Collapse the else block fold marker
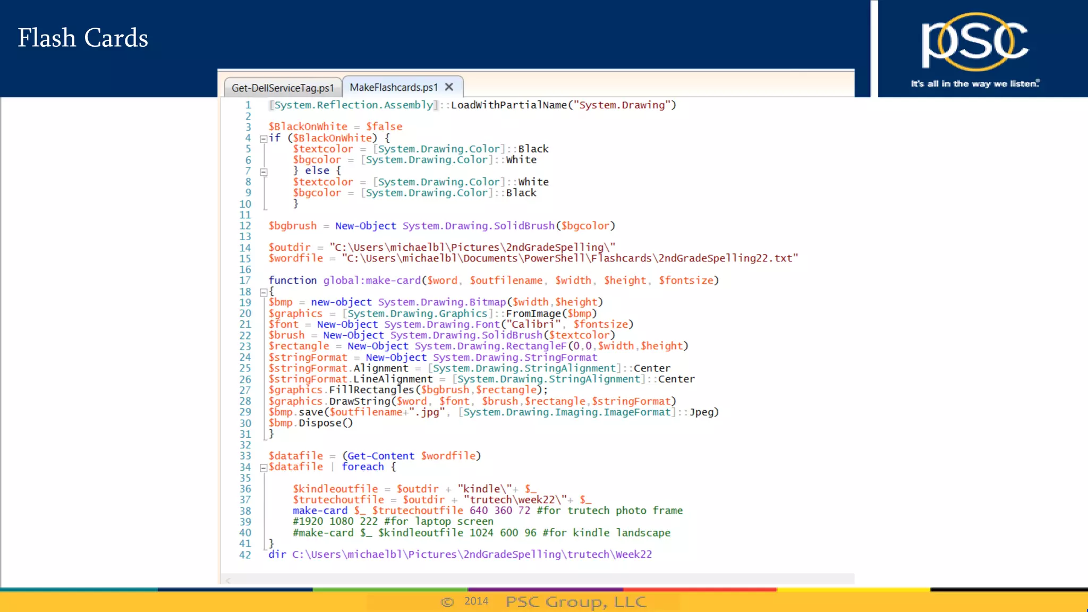This screenshot has width=1088, height=612. 263,172
